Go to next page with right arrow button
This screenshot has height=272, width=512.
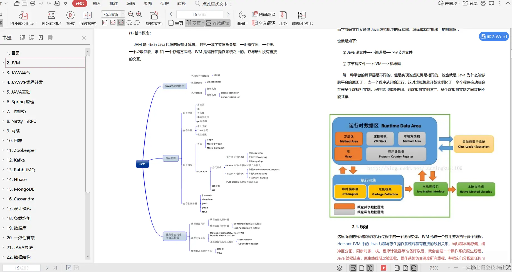click(x=228, y=14)
